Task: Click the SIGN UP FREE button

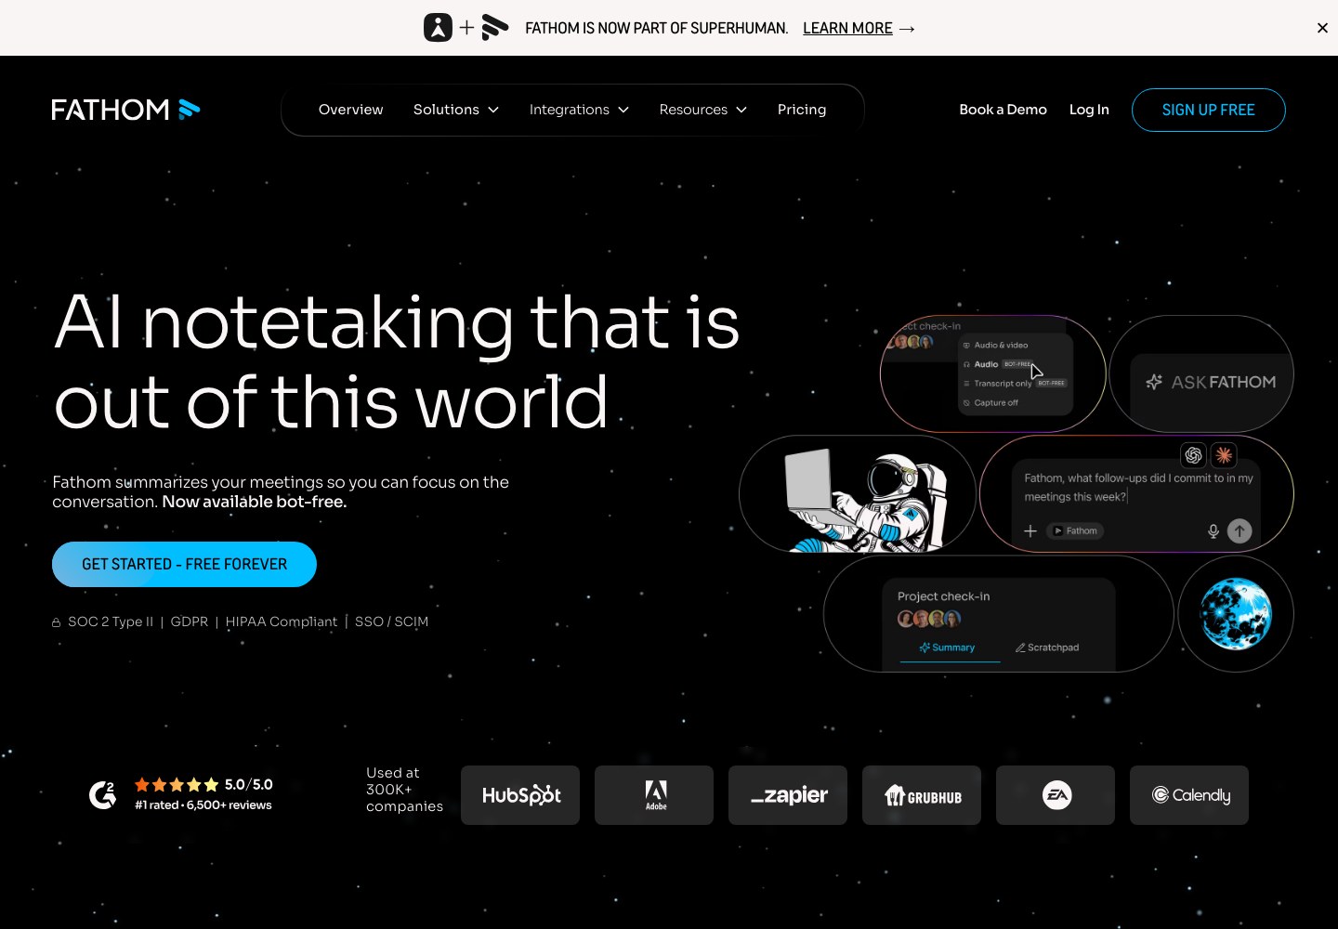Action: coord(1208,110)
